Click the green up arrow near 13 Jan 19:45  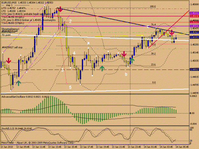(102, 68)
